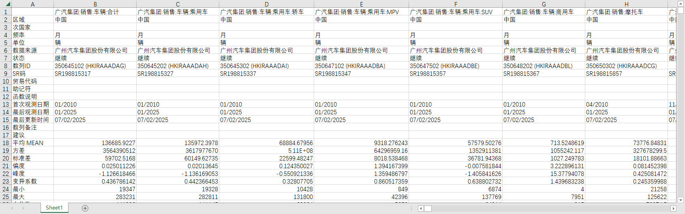Select column B header
685x214 pixels.
tap(95, 4)
